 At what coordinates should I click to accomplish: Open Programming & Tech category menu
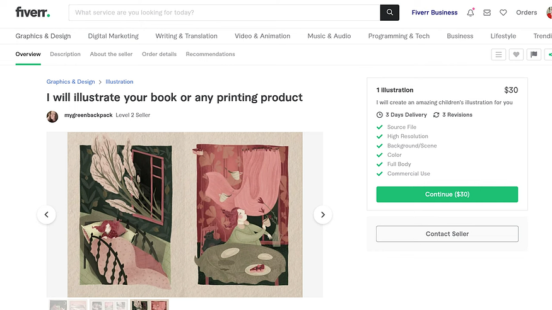[399, 36]
